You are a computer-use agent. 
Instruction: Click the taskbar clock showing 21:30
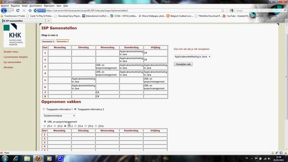click(279, 158)
